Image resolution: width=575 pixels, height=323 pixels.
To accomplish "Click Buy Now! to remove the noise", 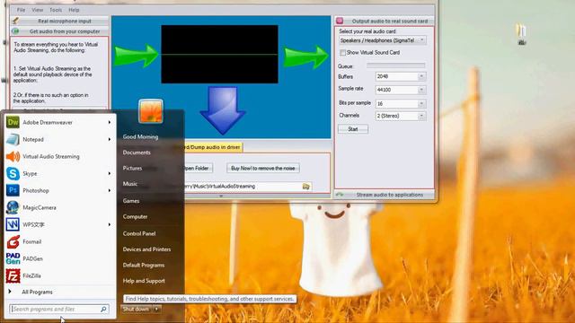I will click(x=263, y=168).
